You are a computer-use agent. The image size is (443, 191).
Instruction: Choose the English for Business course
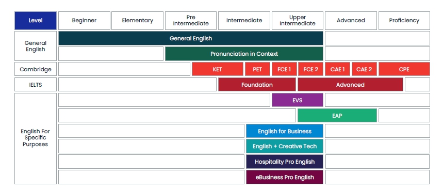point(285,131)
